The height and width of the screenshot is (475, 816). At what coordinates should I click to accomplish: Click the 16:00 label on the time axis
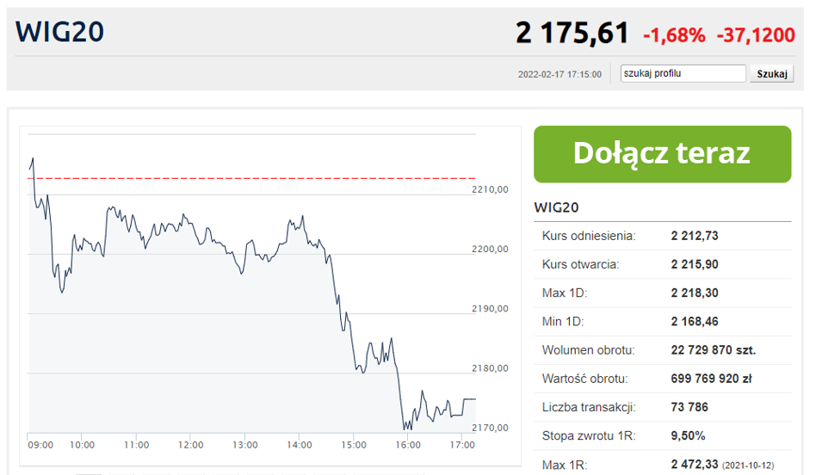(408, 445)
